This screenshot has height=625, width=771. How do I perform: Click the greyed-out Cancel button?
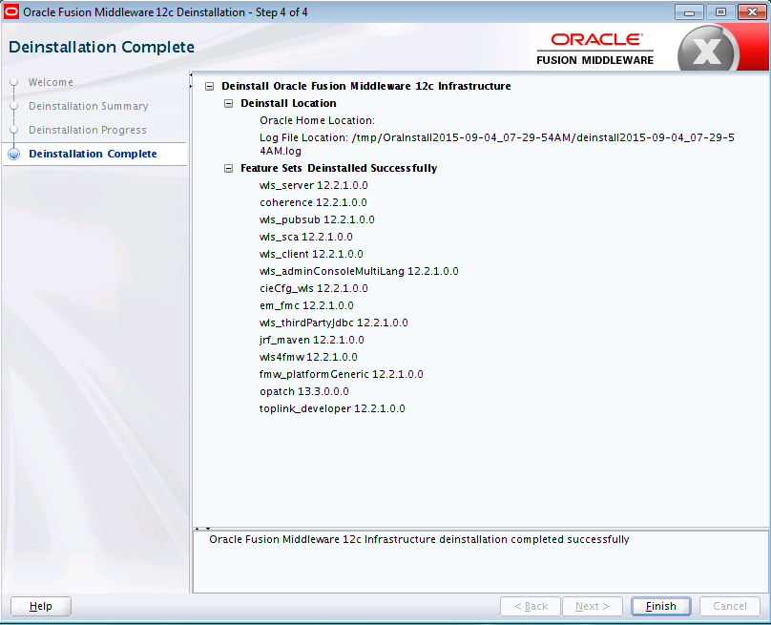[730, 606]
